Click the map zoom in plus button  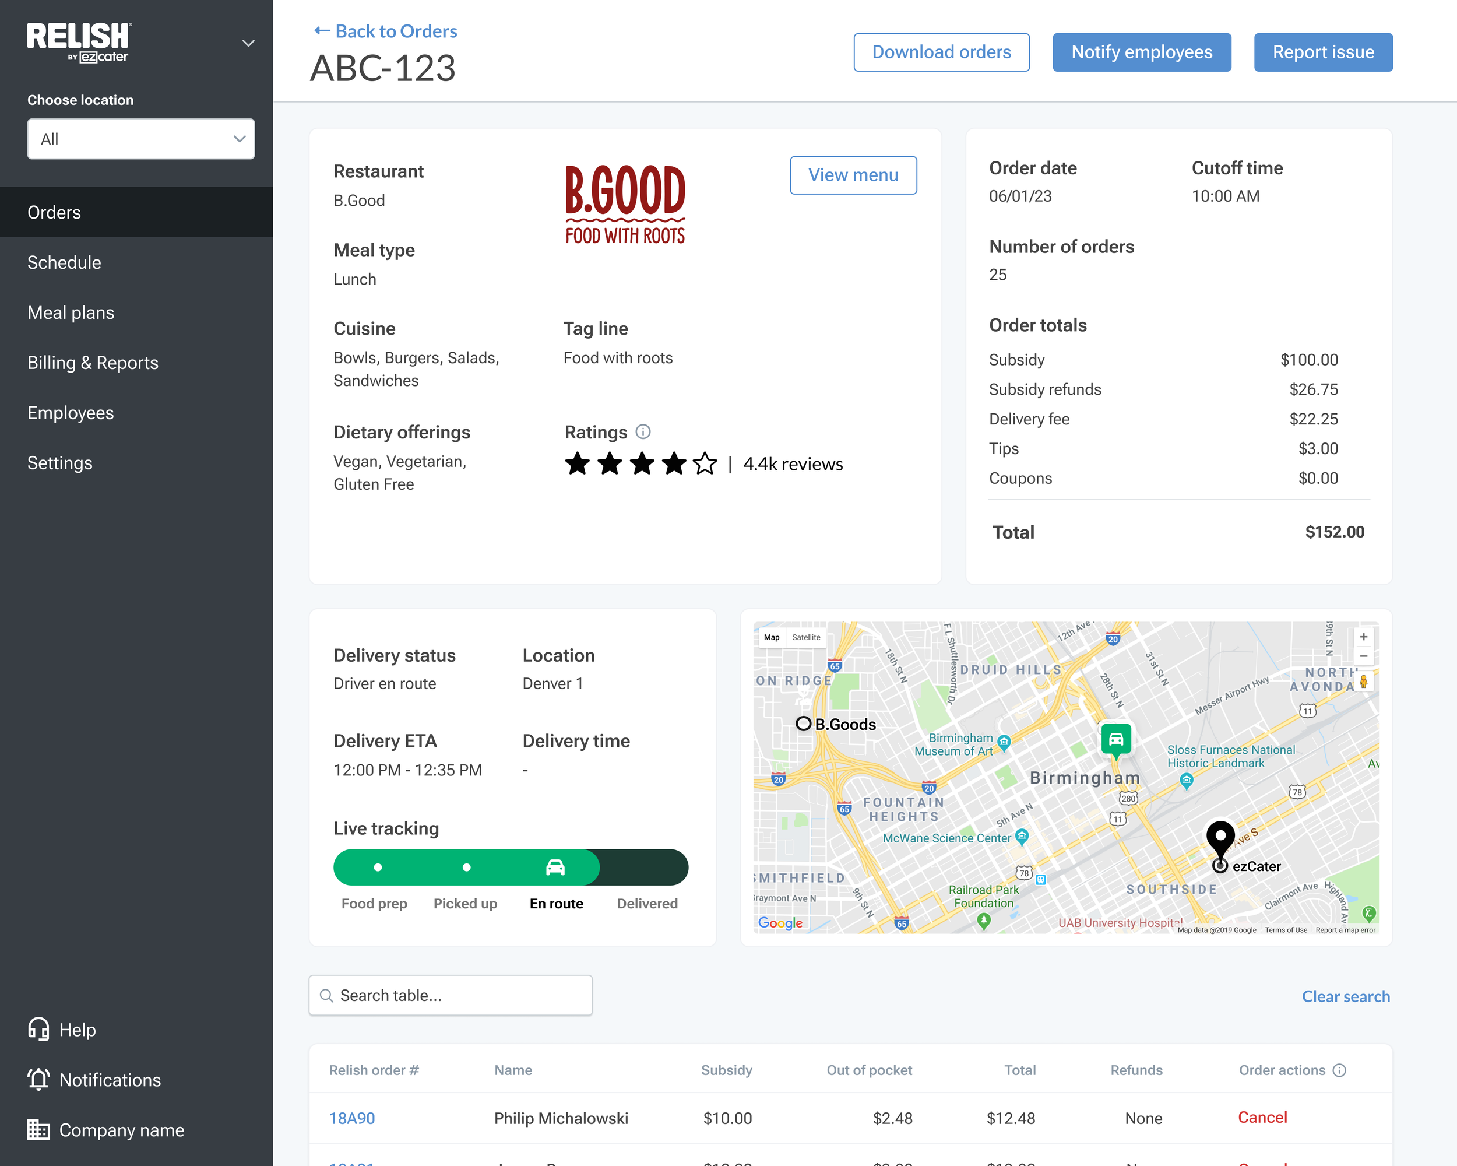(x=1363, y=637)
